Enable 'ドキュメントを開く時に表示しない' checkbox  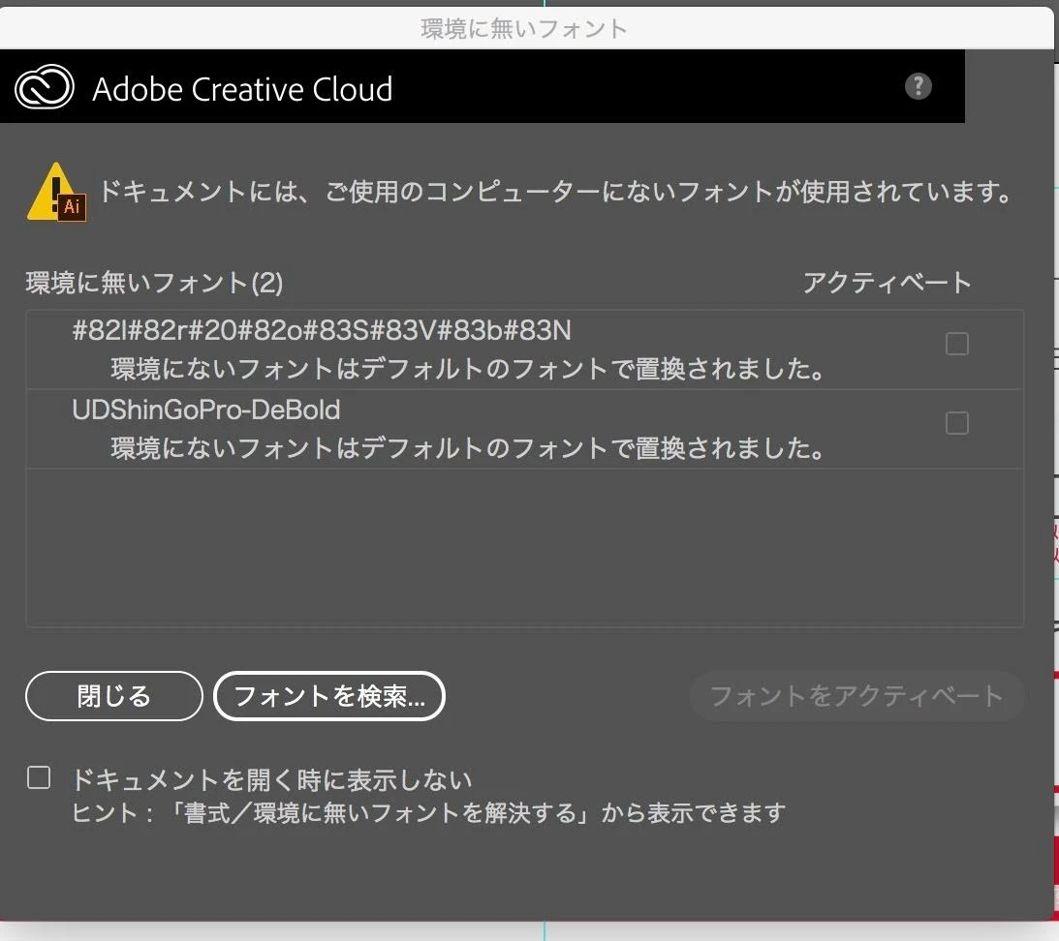click(39, 777)
